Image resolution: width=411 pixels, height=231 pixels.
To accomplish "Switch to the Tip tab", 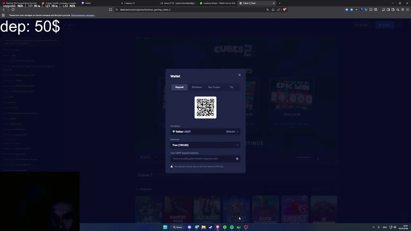I will pyautogui.click(x=232, y=87).
